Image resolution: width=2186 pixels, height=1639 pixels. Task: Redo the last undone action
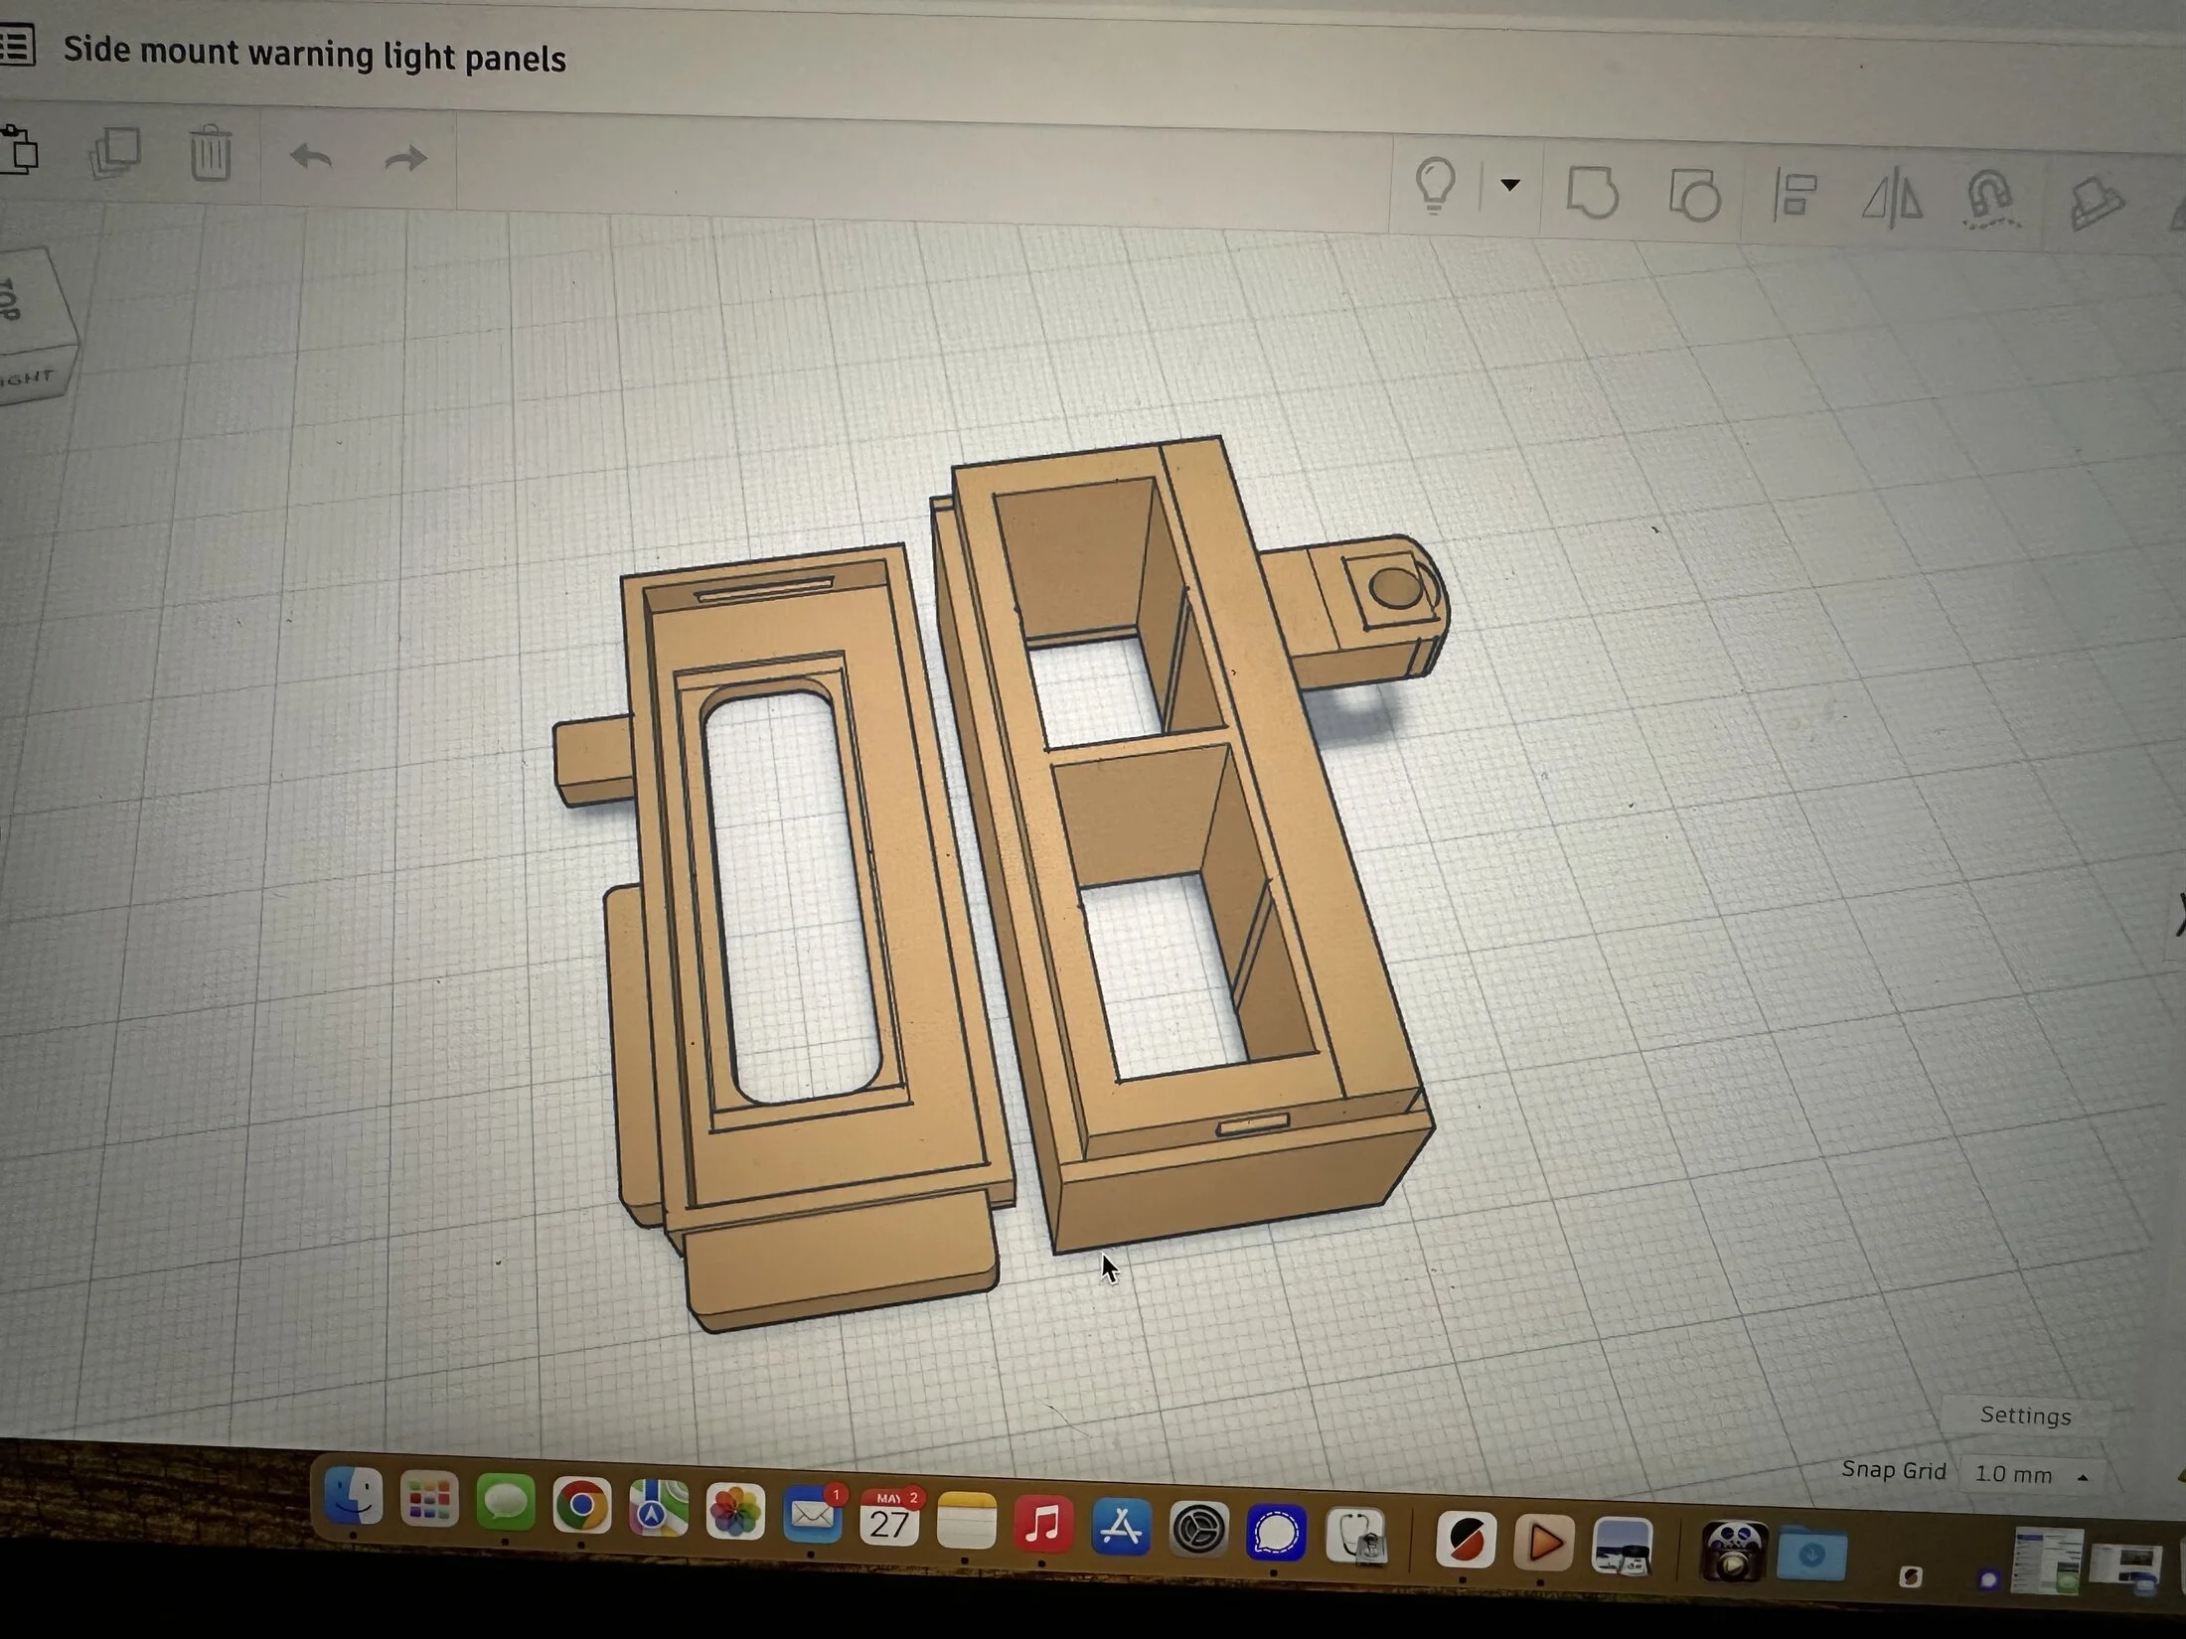tap(405, 159)
